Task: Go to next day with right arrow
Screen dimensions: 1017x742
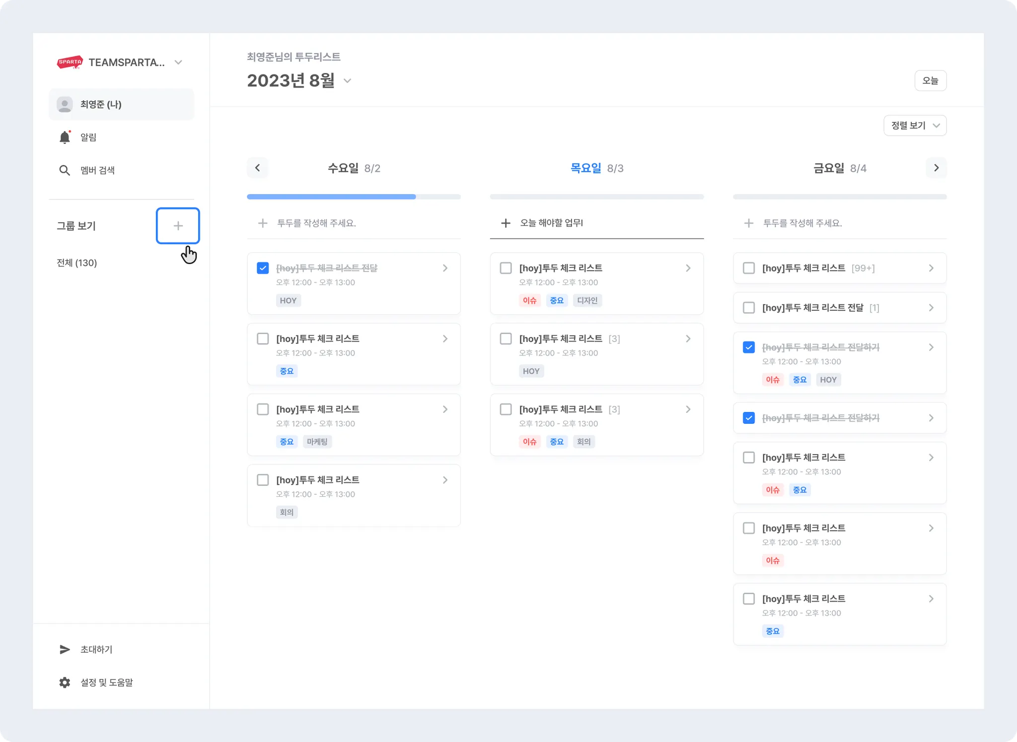Action: tap(936, 168)
